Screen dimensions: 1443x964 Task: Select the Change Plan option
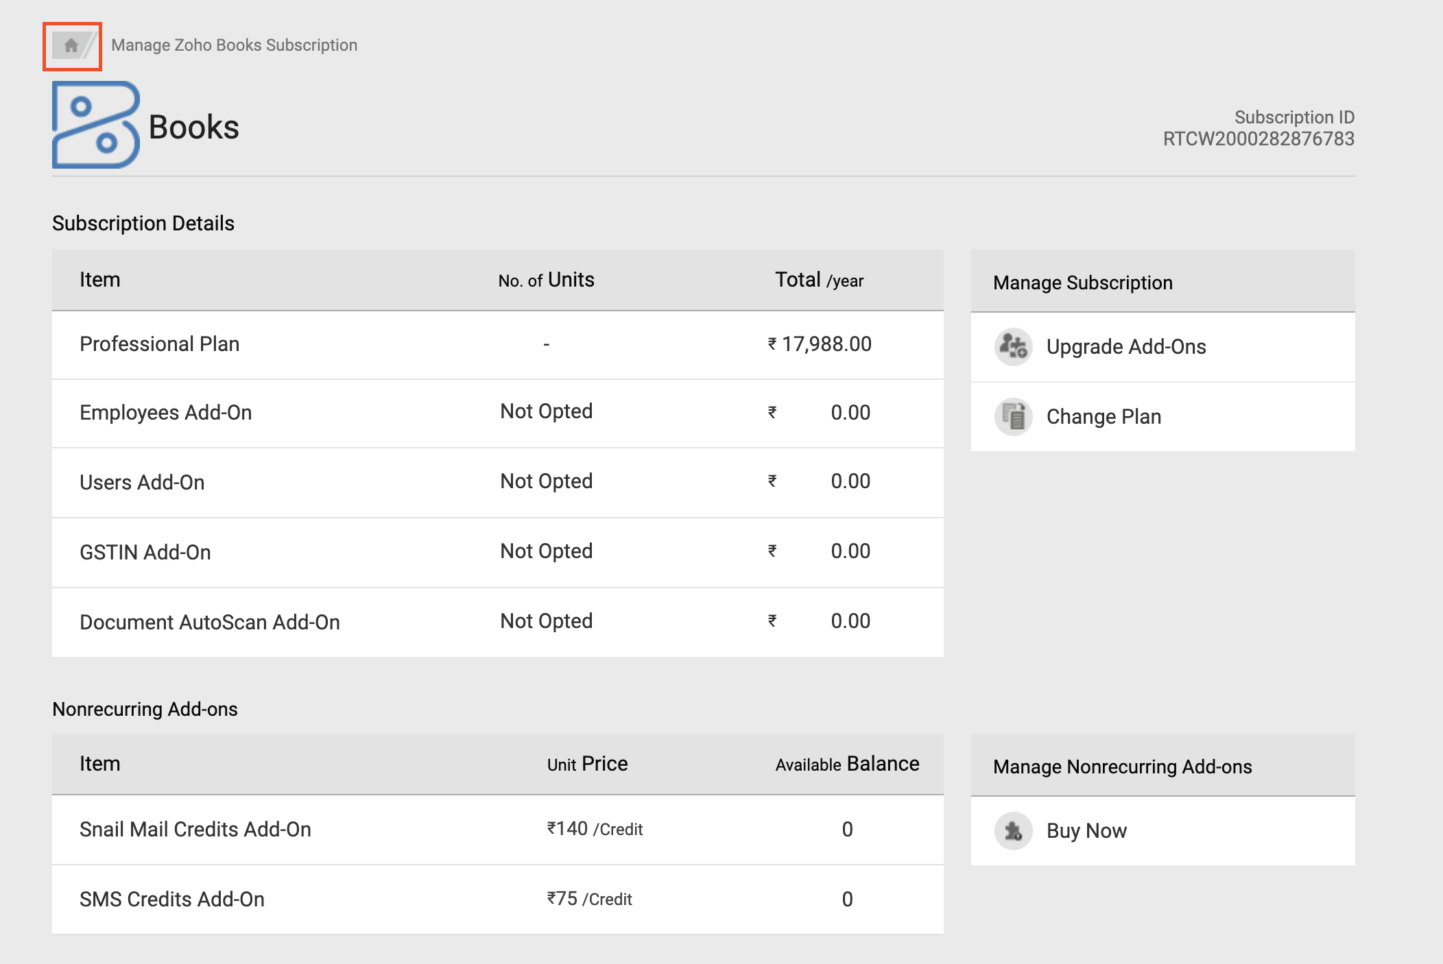pos(1104,417)
